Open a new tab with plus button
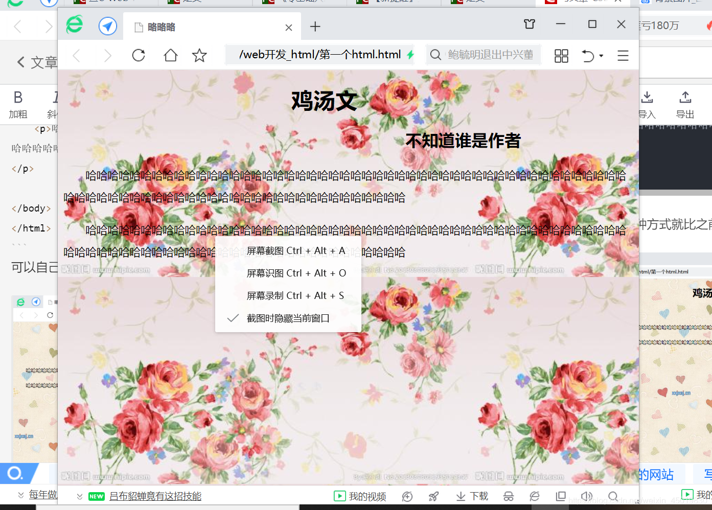 pyautogui.click(x=315, y=27)
